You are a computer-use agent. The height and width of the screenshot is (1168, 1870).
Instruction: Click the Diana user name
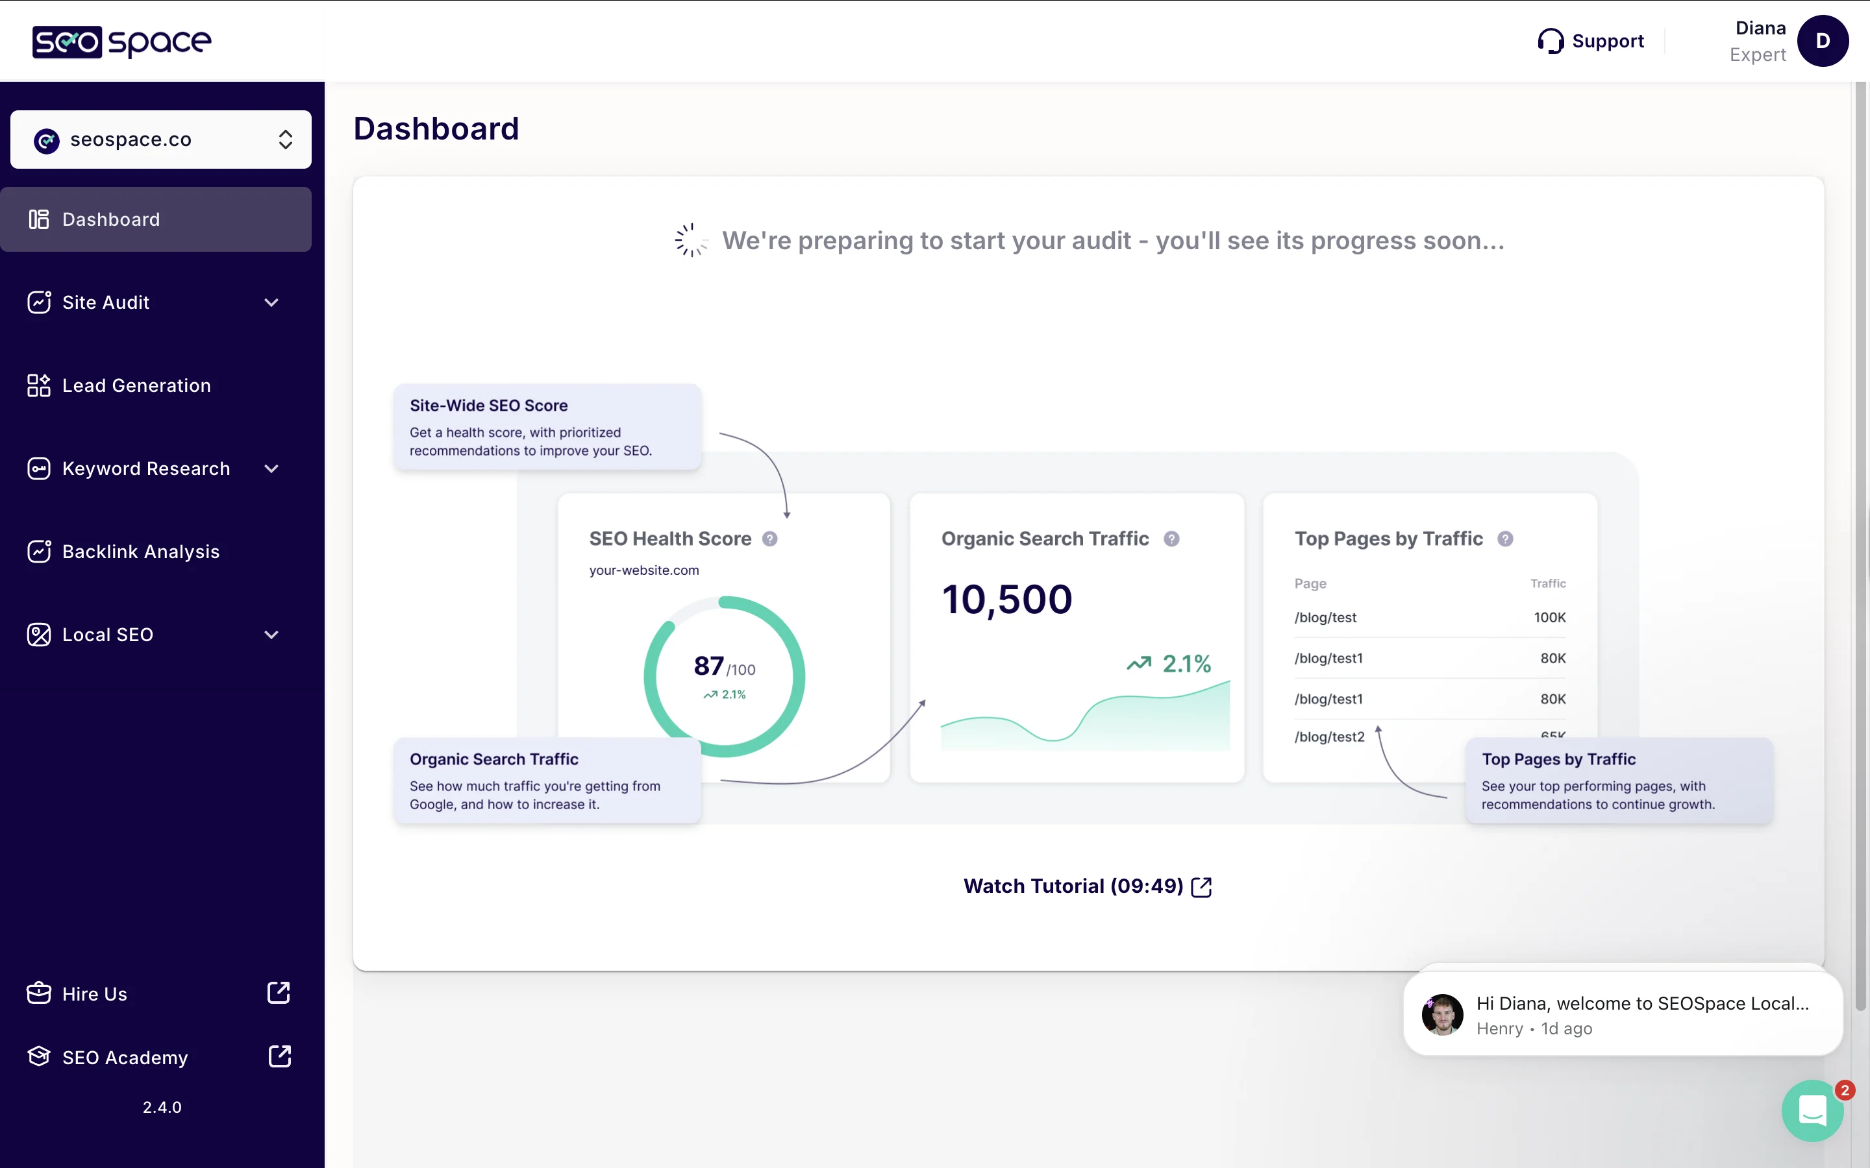point(1760,29)
